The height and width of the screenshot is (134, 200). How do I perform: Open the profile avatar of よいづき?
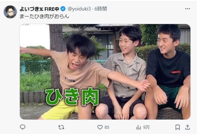pyautogui.click(x=10, y=12)
